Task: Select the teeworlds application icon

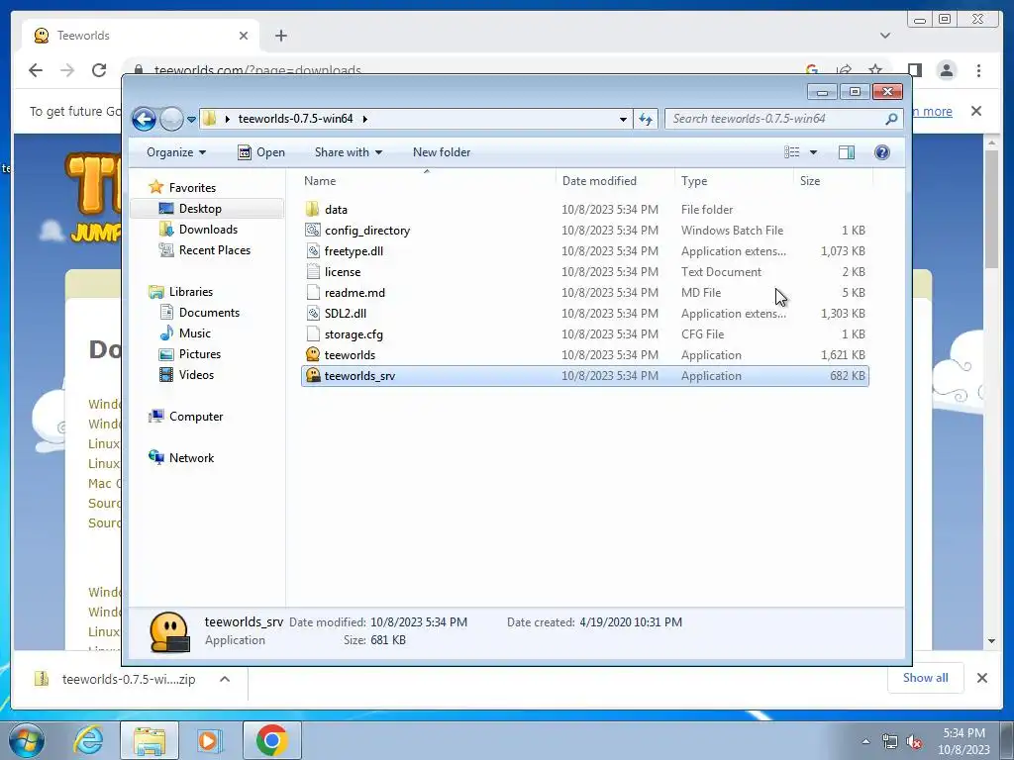Action: tap(312, 355)
